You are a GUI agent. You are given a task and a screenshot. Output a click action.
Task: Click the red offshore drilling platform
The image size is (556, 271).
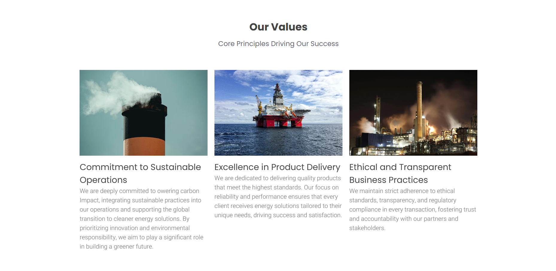[278, 118]
